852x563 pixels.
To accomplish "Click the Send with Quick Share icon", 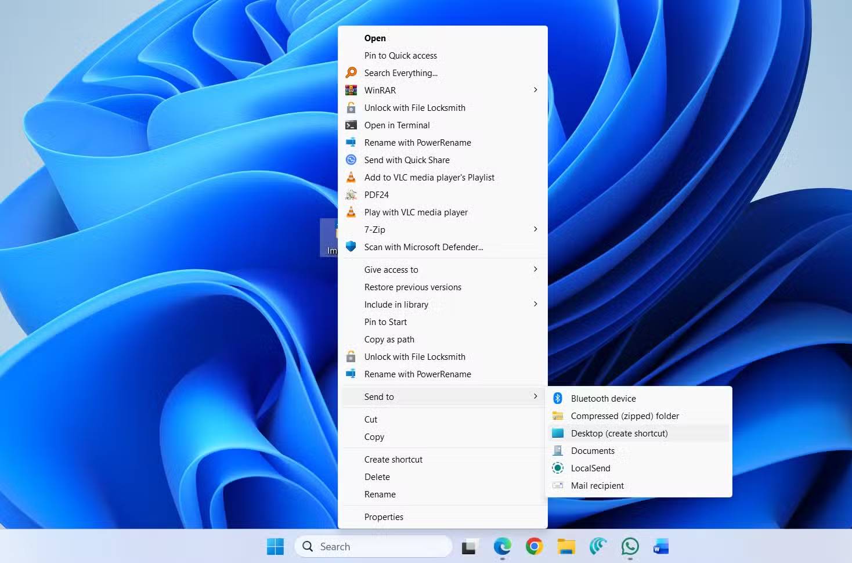I will coord(351,160).
